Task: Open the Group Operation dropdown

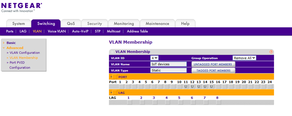Action: coord(244,58)
